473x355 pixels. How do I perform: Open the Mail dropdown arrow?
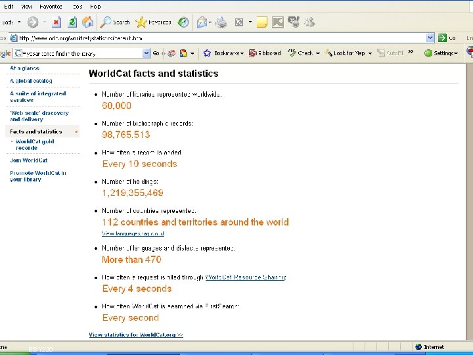point(210,22)
